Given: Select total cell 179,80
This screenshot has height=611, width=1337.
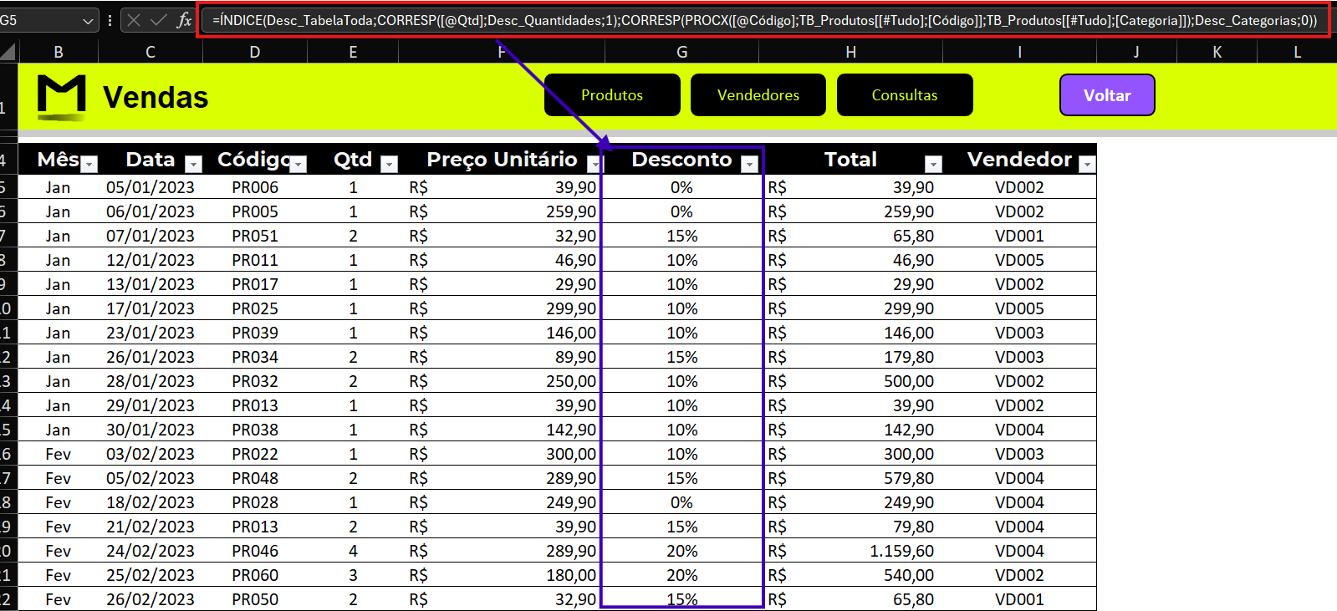Looking at the screenshot, I should (850, 357).
